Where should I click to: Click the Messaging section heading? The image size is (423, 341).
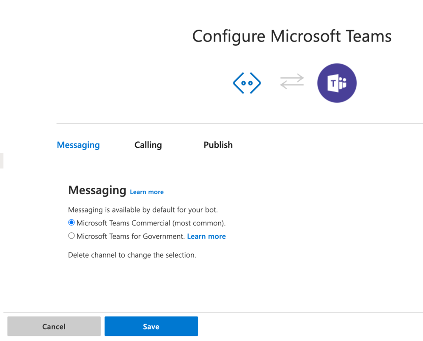pos(97,190)
